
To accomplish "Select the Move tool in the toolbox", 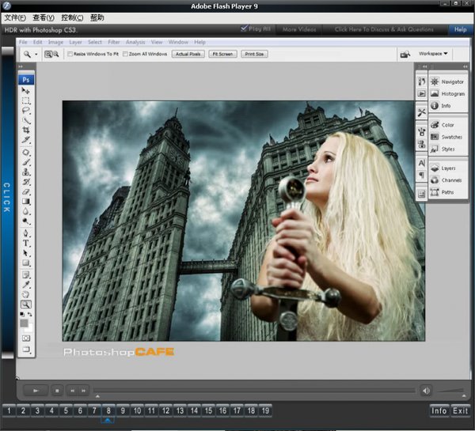I will coord(26,92).
